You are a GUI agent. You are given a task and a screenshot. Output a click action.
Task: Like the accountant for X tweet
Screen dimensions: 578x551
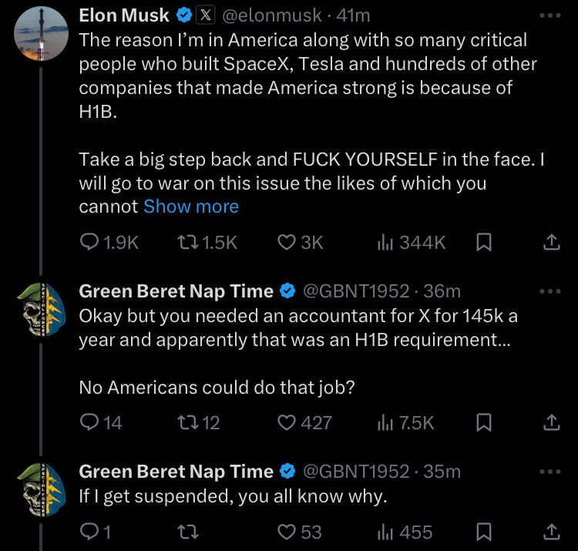(x=287, y=422)
